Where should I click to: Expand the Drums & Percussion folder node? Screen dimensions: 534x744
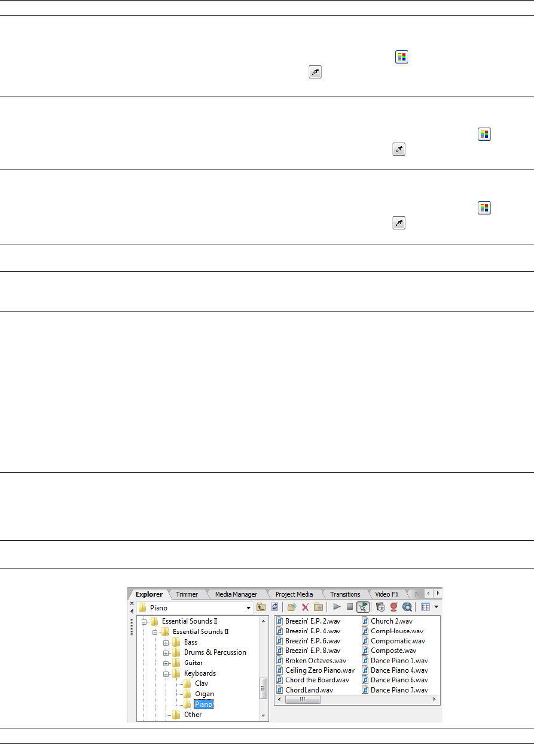[166, 652]
